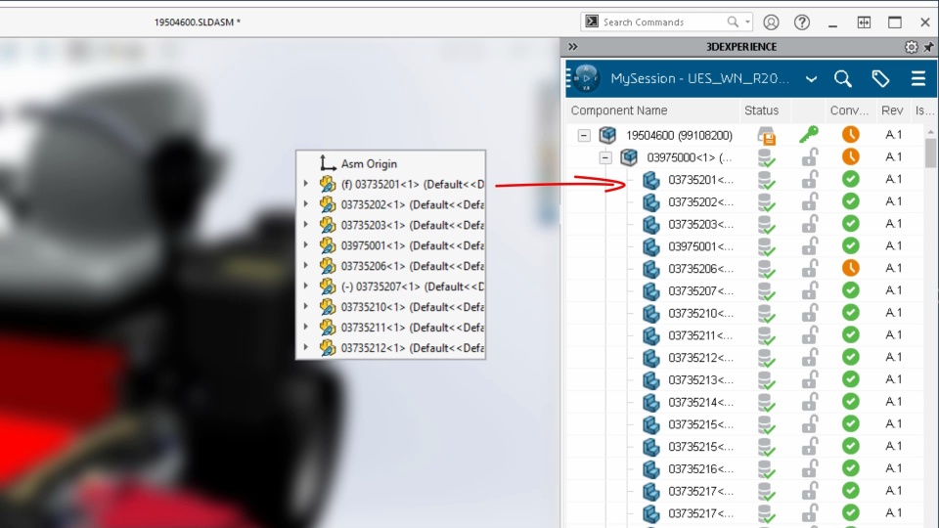Click the green check conversion status for 03735202
Screen dimensions: 939x528
point(850,201)
